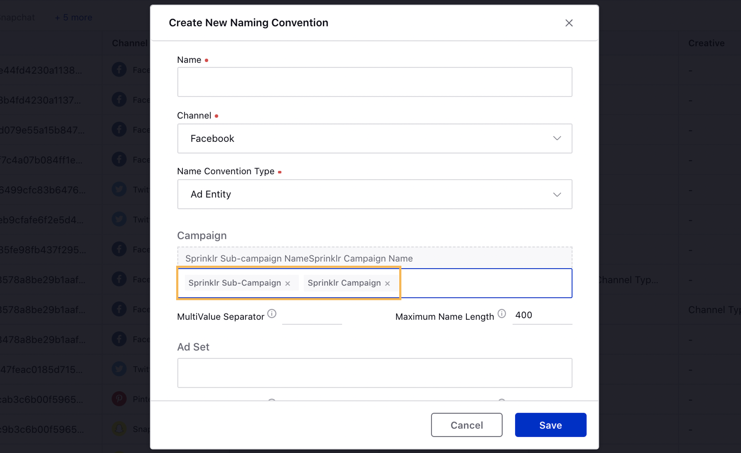Click the Facebook icon in the 7c4a07b084ff1e row
The height and width of the screenshot is (453, 741).
119,159
